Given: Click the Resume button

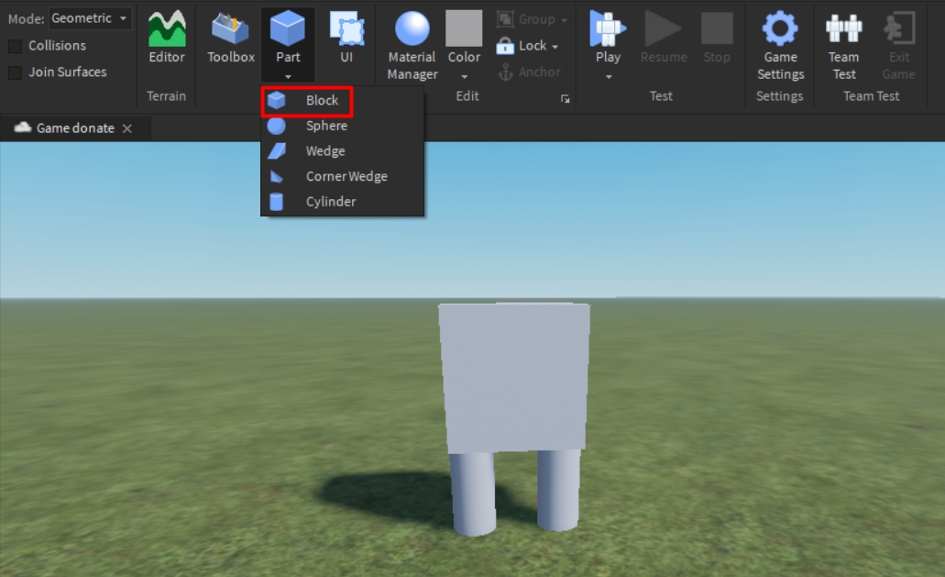Looking at the screenshot, I should click(x=663, y=38).
